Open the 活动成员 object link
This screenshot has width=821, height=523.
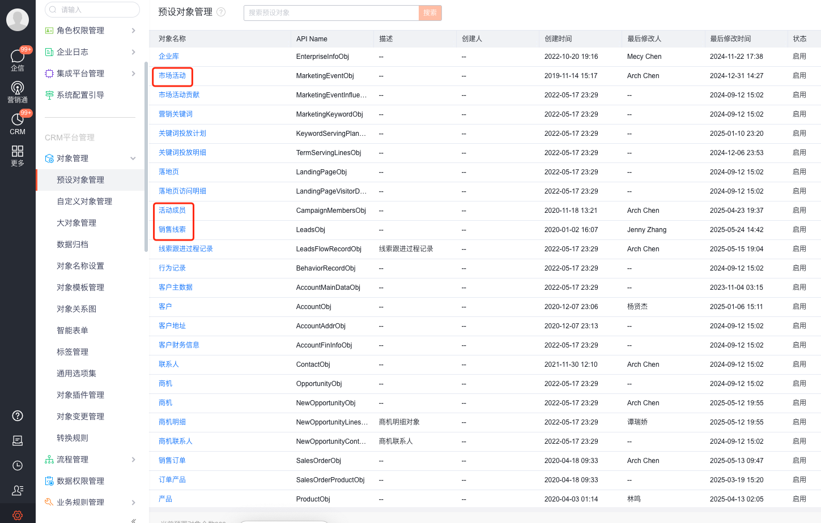(x=172, y=211)
